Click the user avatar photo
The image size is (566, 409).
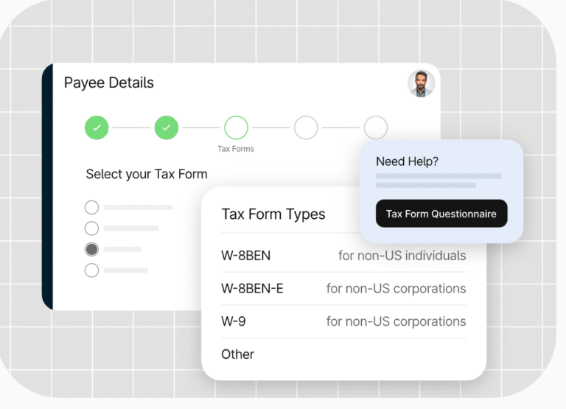coord(421,83)
